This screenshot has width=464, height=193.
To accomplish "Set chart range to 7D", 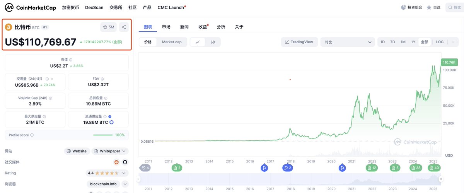I will 392,42.
